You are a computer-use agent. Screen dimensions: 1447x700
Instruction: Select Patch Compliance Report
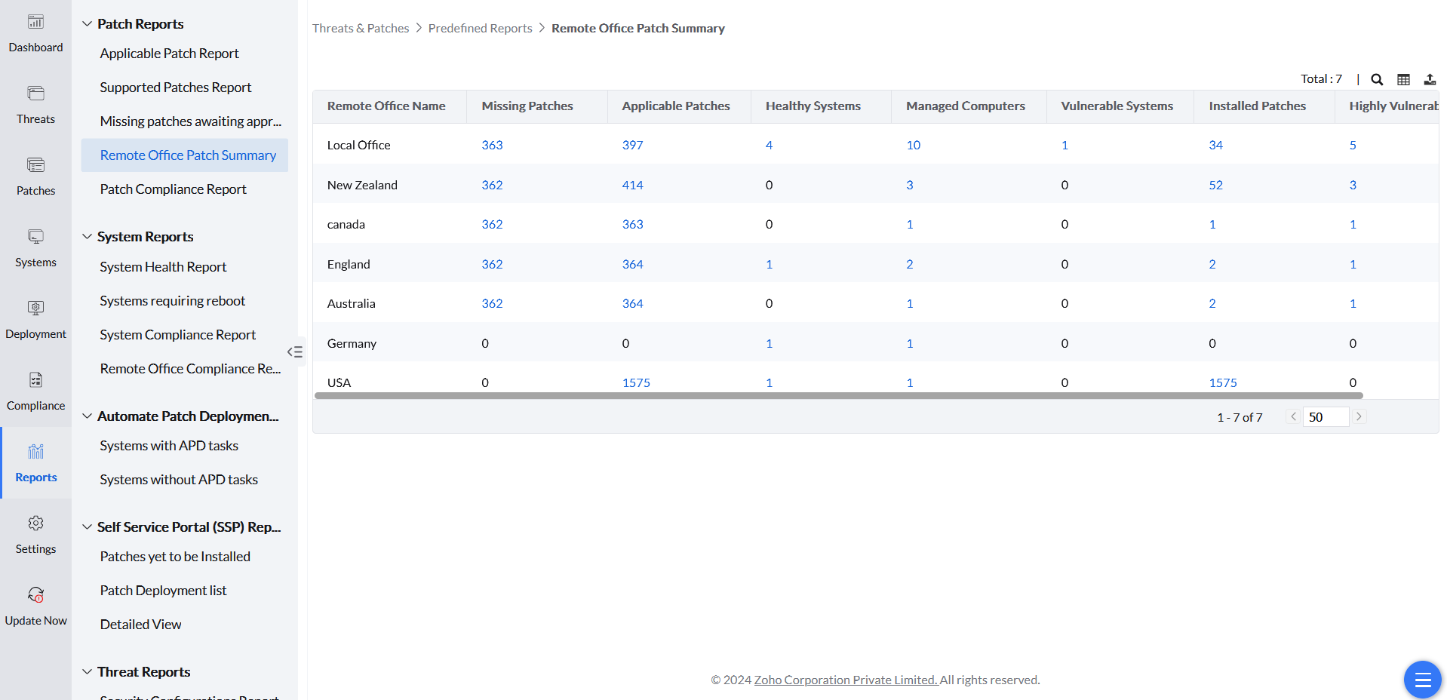pos(174,189)
